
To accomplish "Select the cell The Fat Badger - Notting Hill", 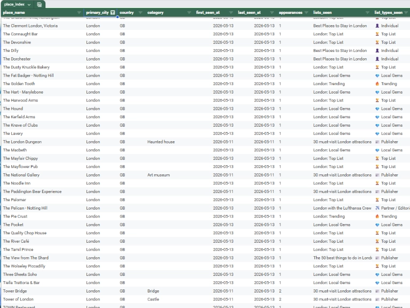I will point(28,75).
